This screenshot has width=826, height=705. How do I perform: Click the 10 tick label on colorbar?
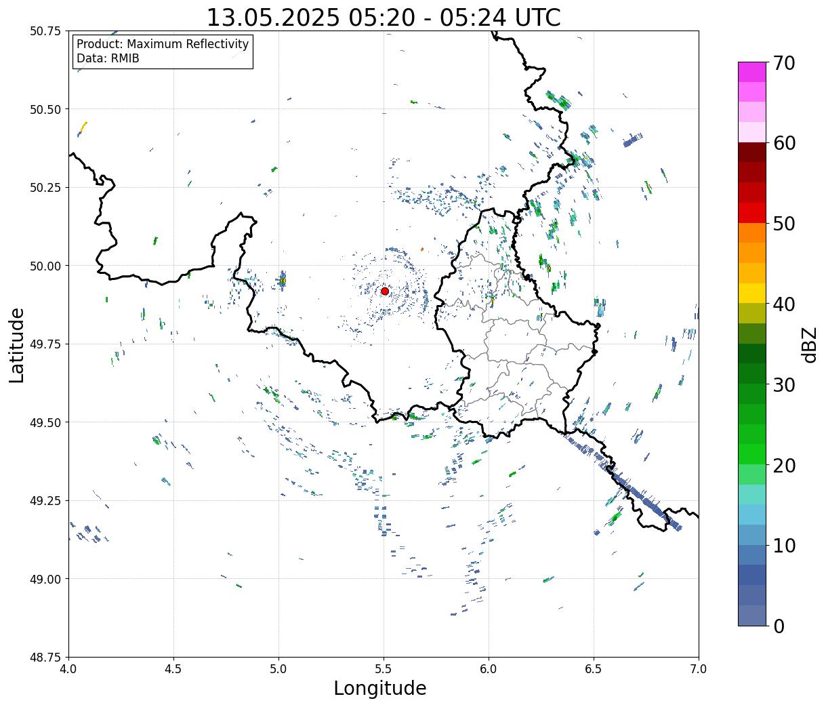784,545
